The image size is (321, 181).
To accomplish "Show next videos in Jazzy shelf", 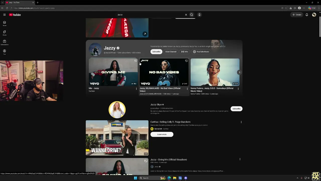I will 239,72.
